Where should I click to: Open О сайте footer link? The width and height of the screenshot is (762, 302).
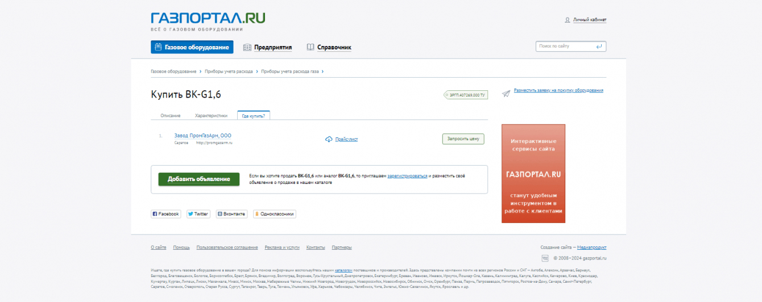159,248
